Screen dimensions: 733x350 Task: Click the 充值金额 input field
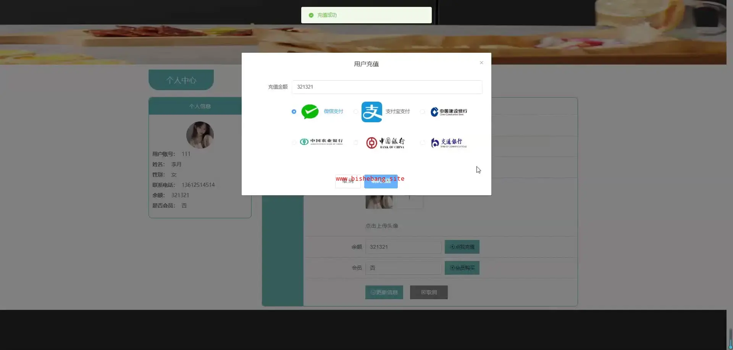pyautogui.click(x=387, y=87)
